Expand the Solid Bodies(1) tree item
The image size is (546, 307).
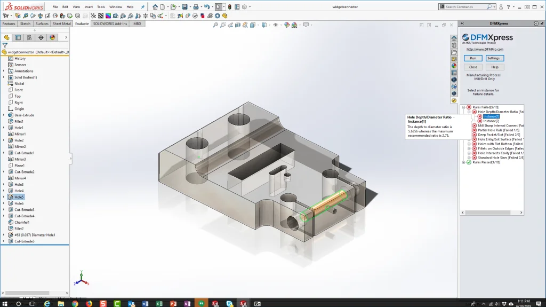(4, 77)
